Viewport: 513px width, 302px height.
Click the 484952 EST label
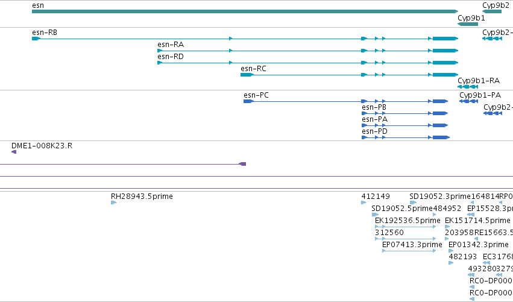447,209
